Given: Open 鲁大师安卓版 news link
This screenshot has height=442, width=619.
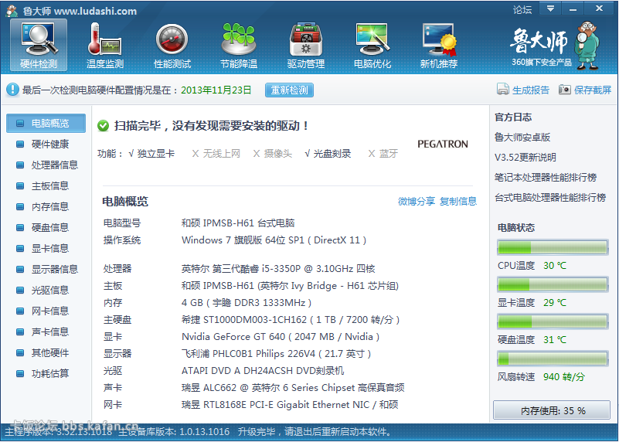Looking at the screenshot, I should click(x=522, y=138).
